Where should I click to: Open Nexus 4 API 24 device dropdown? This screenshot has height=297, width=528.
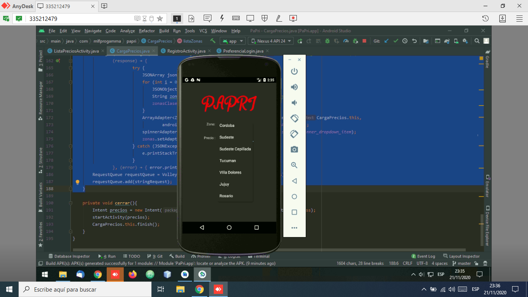[x=271, y=41]
